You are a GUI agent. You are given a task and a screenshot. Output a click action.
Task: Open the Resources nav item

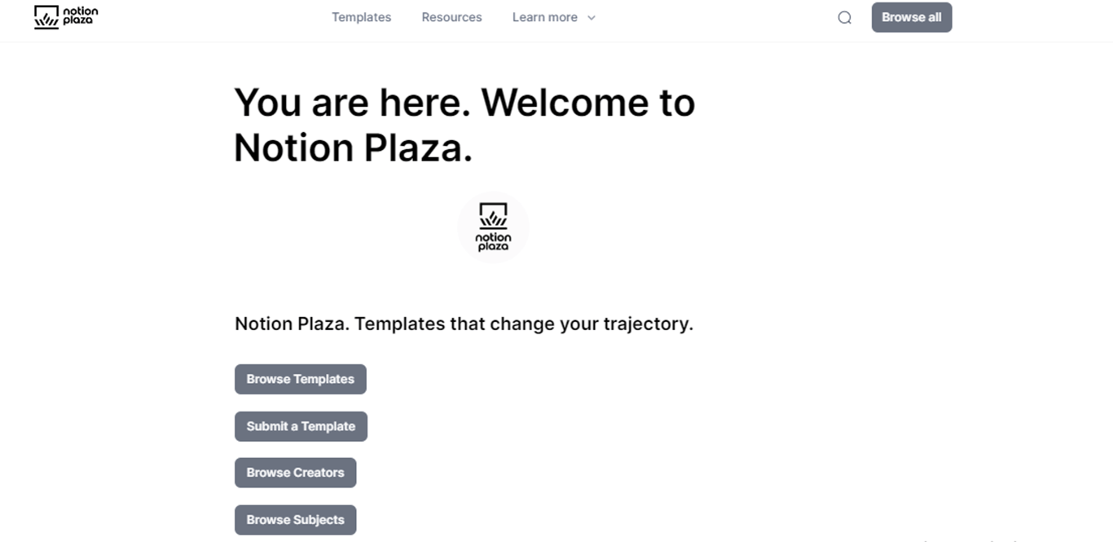(451, 17)
